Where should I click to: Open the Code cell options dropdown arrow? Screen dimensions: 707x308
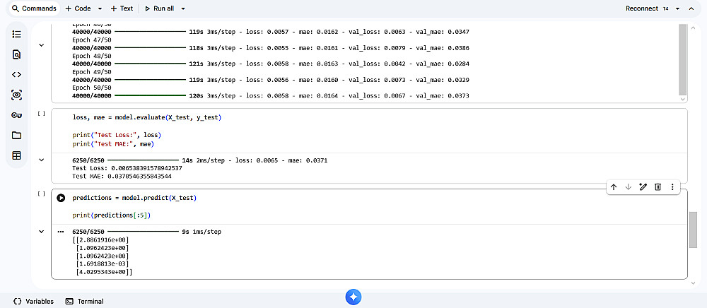(x=100, y=8)
